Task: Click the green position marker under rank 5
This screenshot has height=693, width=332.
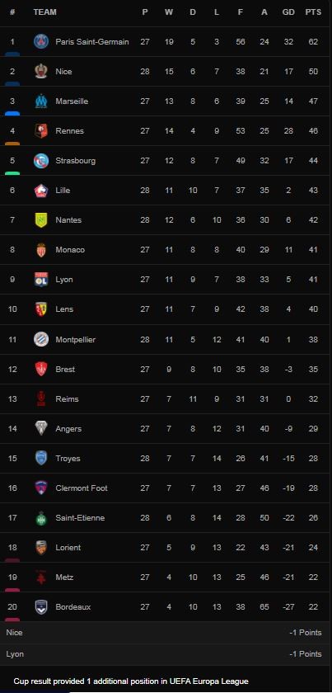Action: click(12, 172)
